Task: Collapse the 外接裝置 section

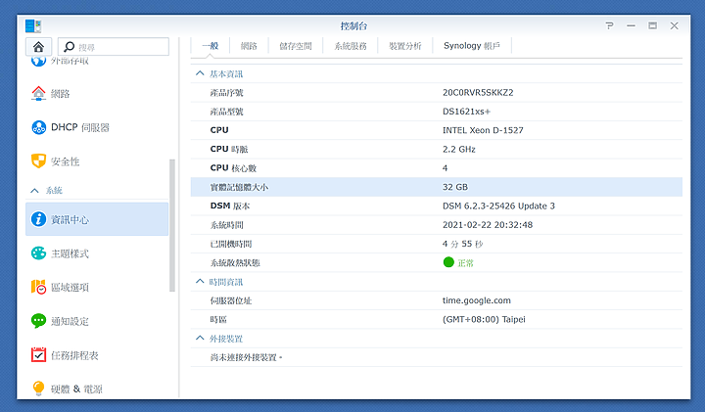Action: point(200,338)
